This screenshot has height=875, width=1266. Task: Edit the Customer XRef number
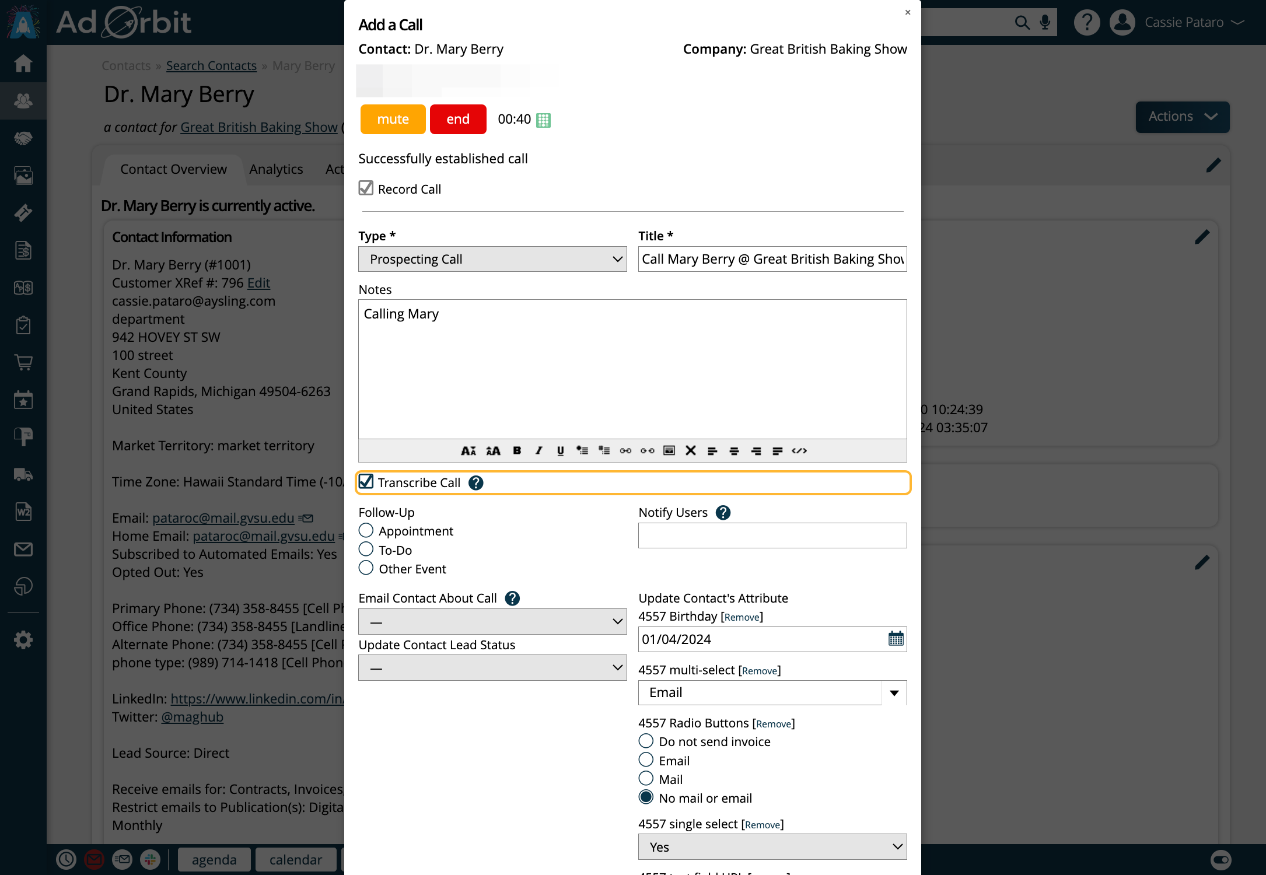pos(258,283)
